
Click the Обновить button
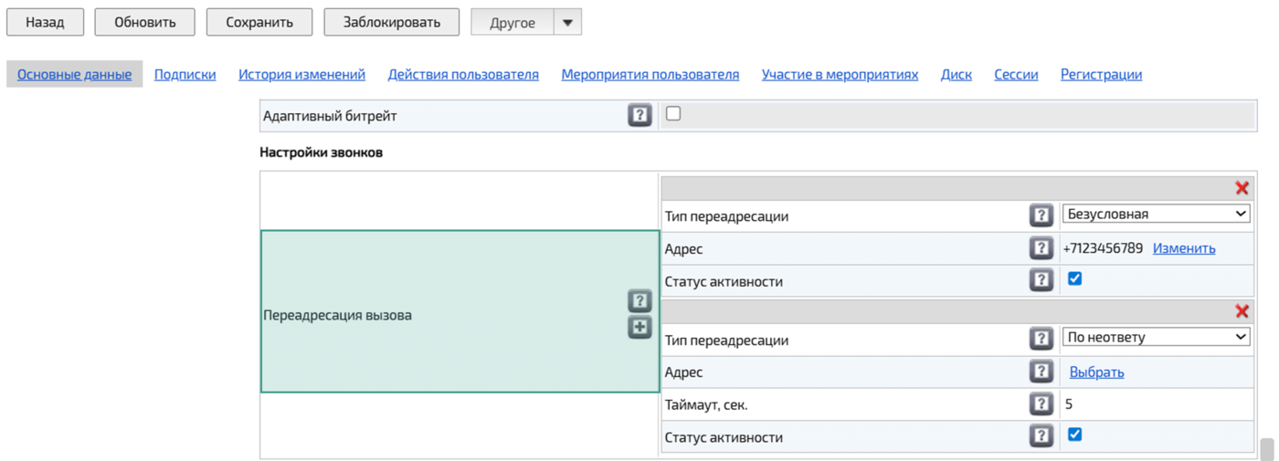click(x=144, y=23)
